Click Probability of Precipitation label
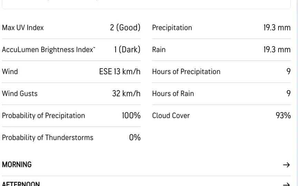 coord(43,116)
